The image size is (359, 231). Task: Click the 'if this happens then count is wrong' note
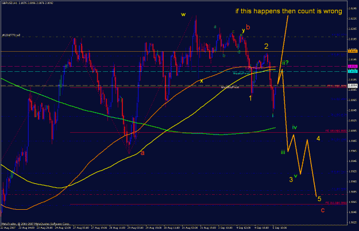click(x=289, y=11)
